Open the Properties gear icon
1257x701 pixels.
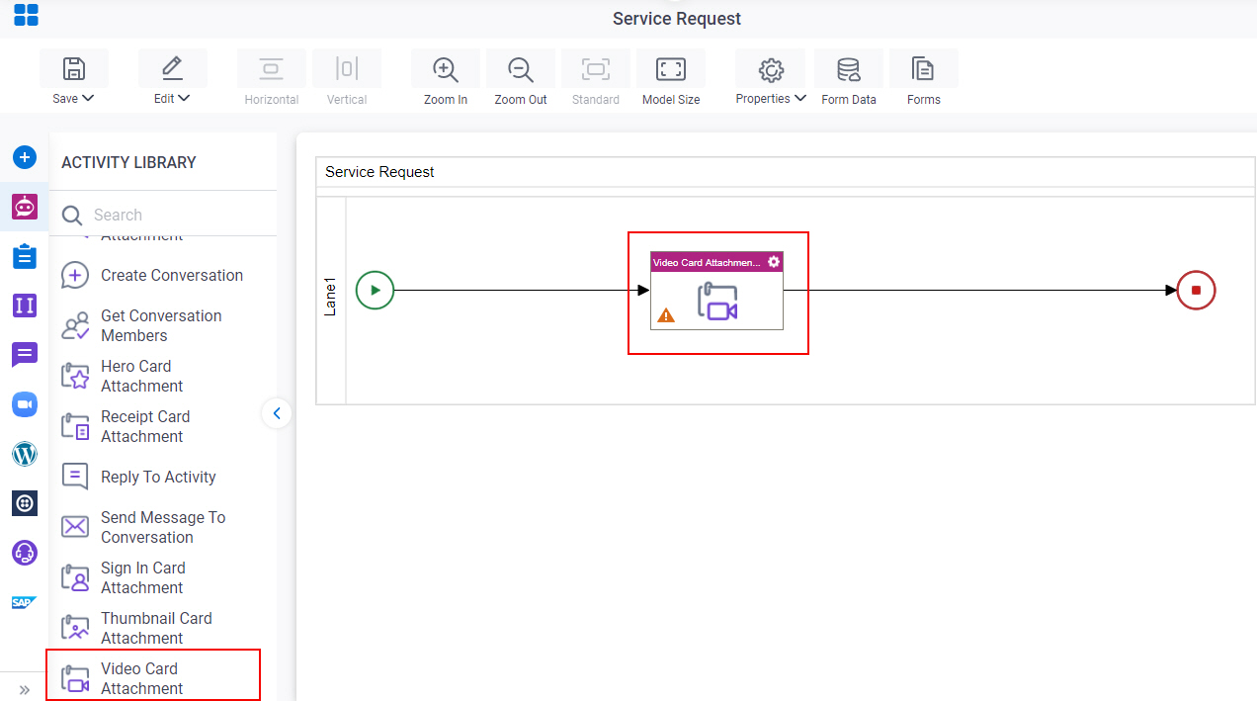click(x=771, y=69)
